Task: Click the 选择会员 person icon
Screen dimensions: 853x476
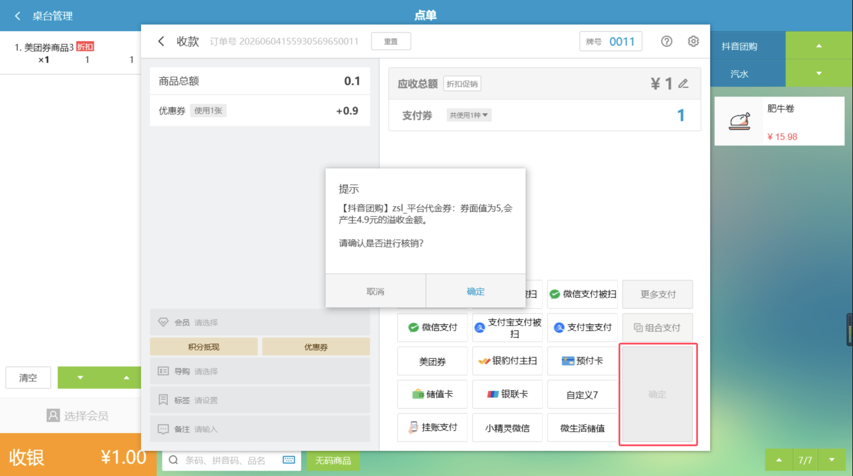Action: [x=53, y=416]
